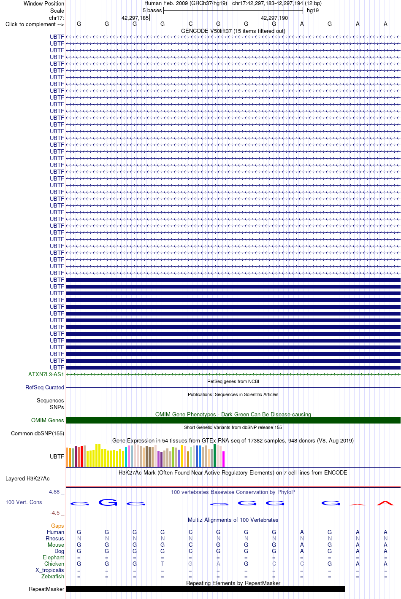The width and height of the screenshot is (401, 599).
Task: Click the 'Click to complement -->' label
Action: tap(35, 24)
